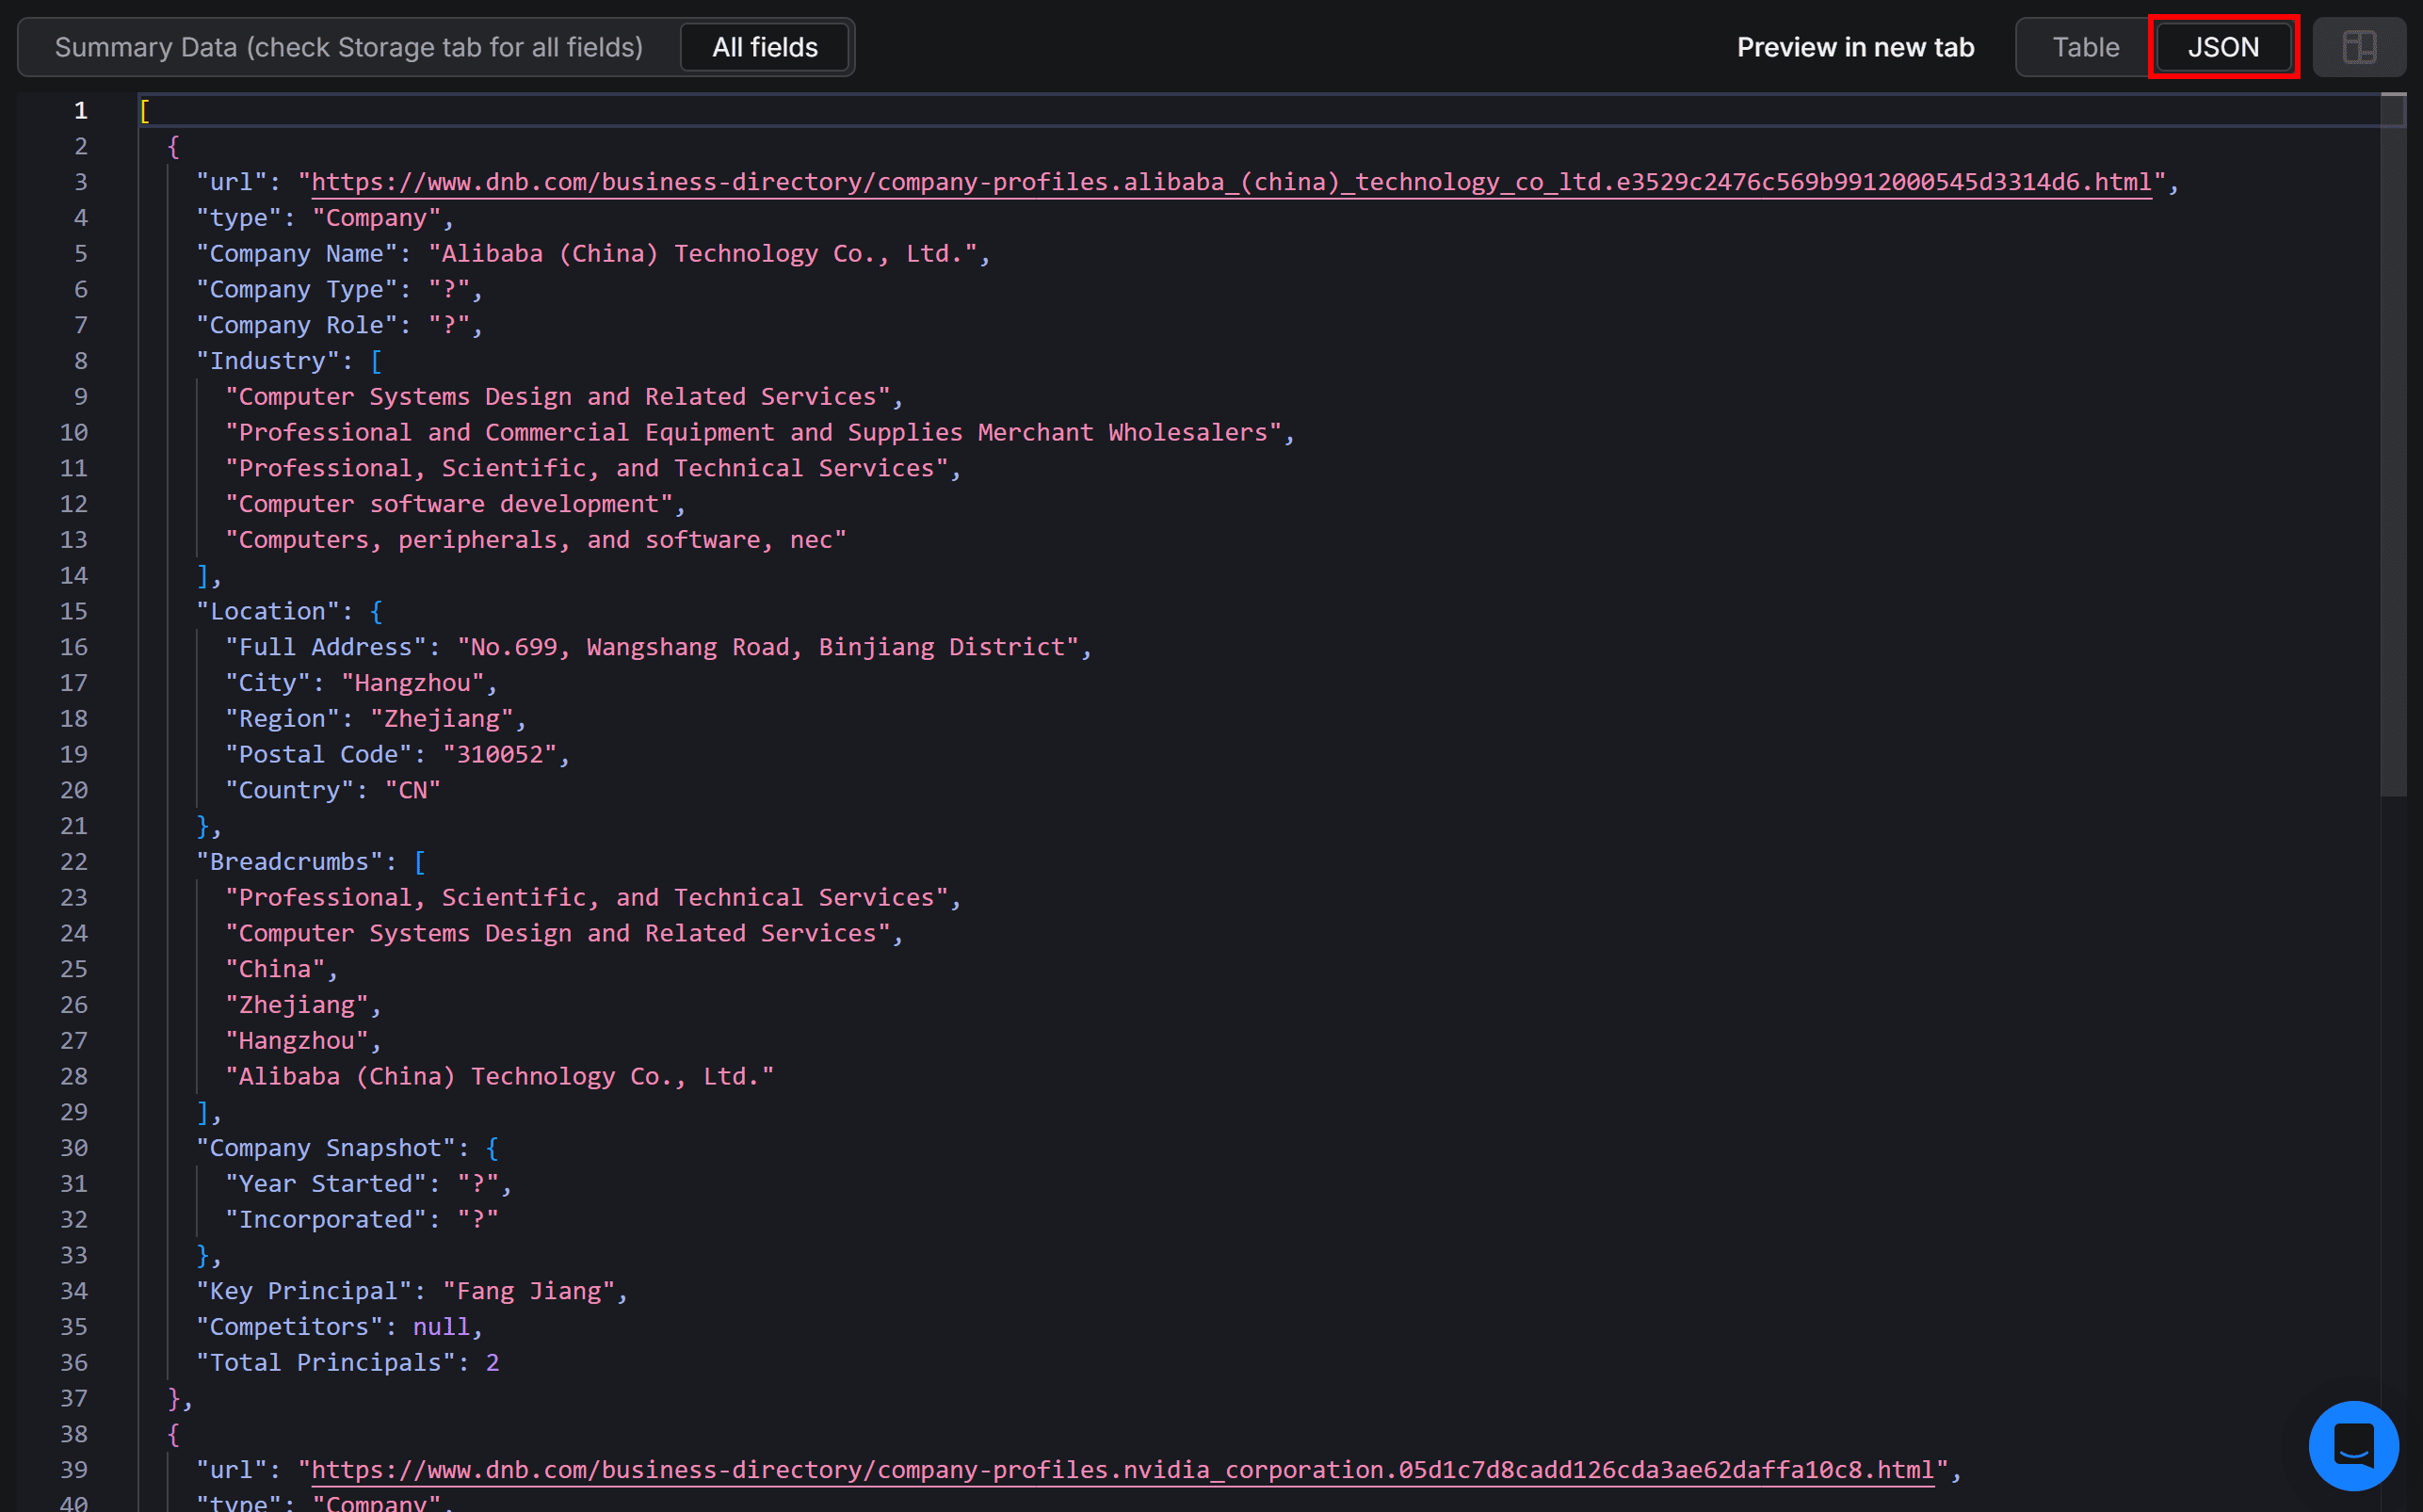Click "Professional and Commercial Equipment" industry entry
This screenshot has width=2423, height=1512.
[753, 432]
